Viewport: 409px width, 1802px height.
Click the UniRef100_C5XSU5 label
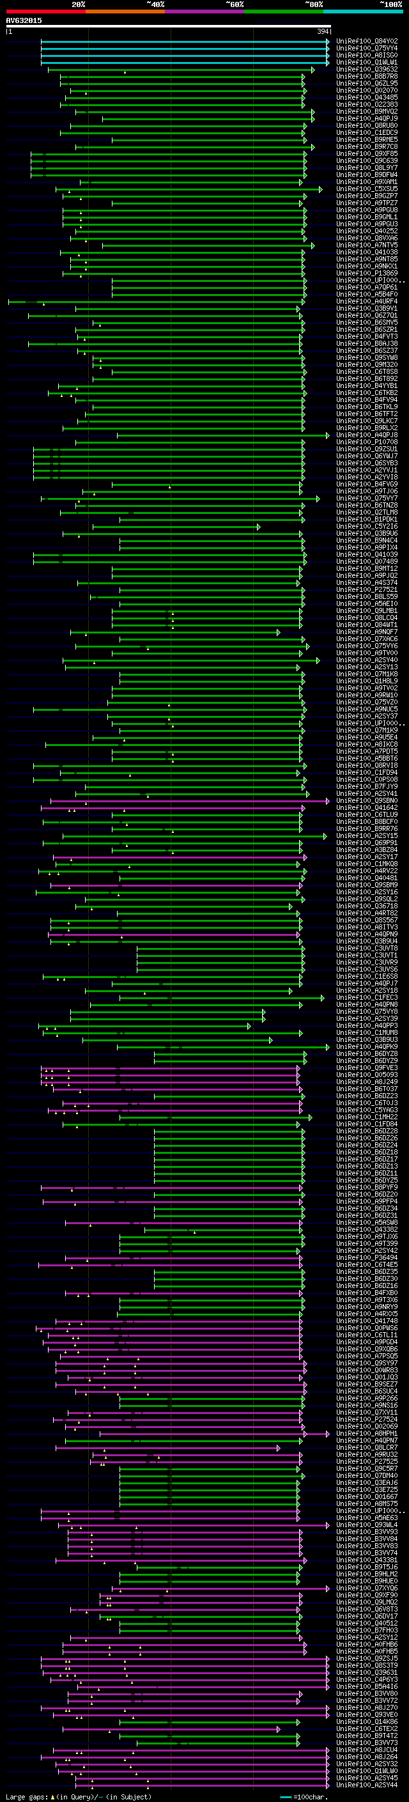367,189
